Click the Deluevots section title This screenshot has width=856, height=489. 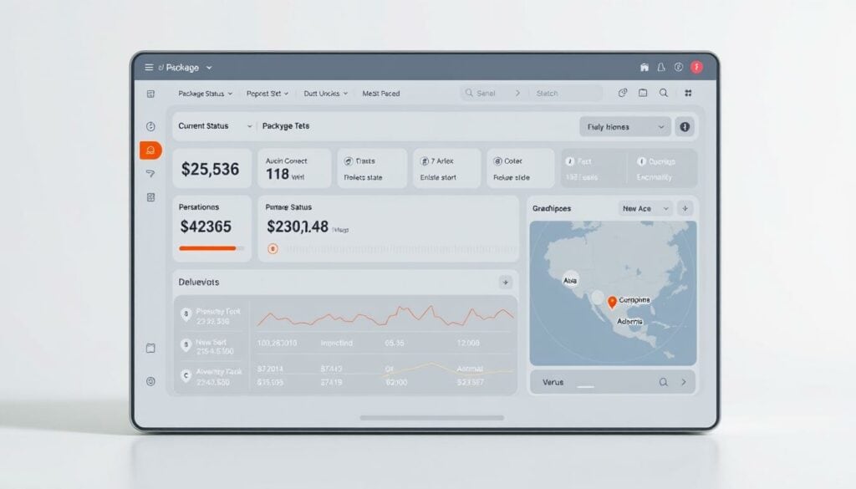point(199,283)
